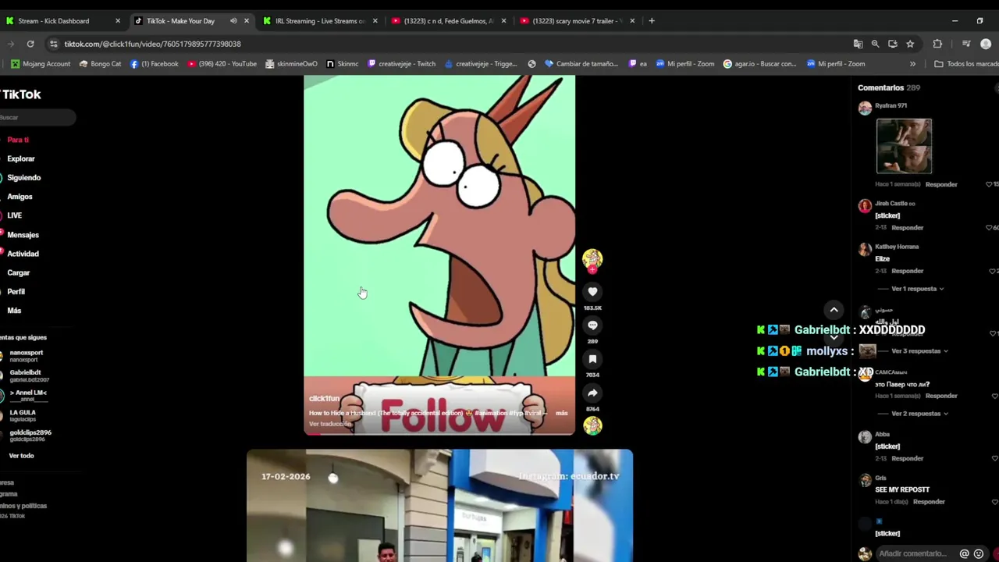
Task: Open the browser extensions puzzle icon
Action: coord(937,44)
